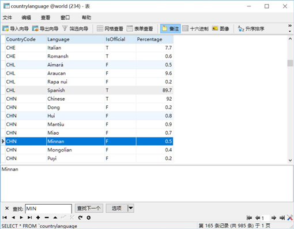Jump to the last page

[282, 218]
